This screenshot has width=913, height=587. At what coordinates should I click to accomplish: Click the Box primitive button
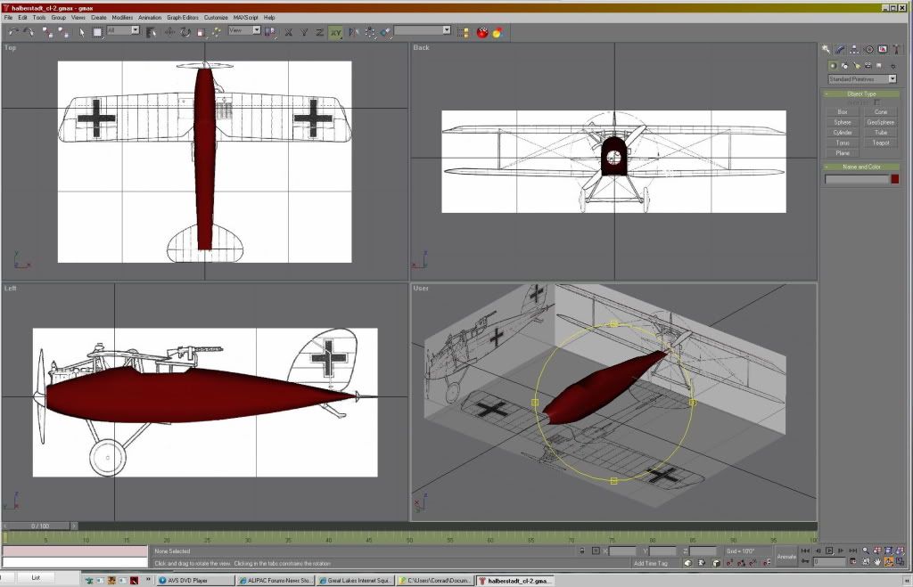(x=843, y=111)
